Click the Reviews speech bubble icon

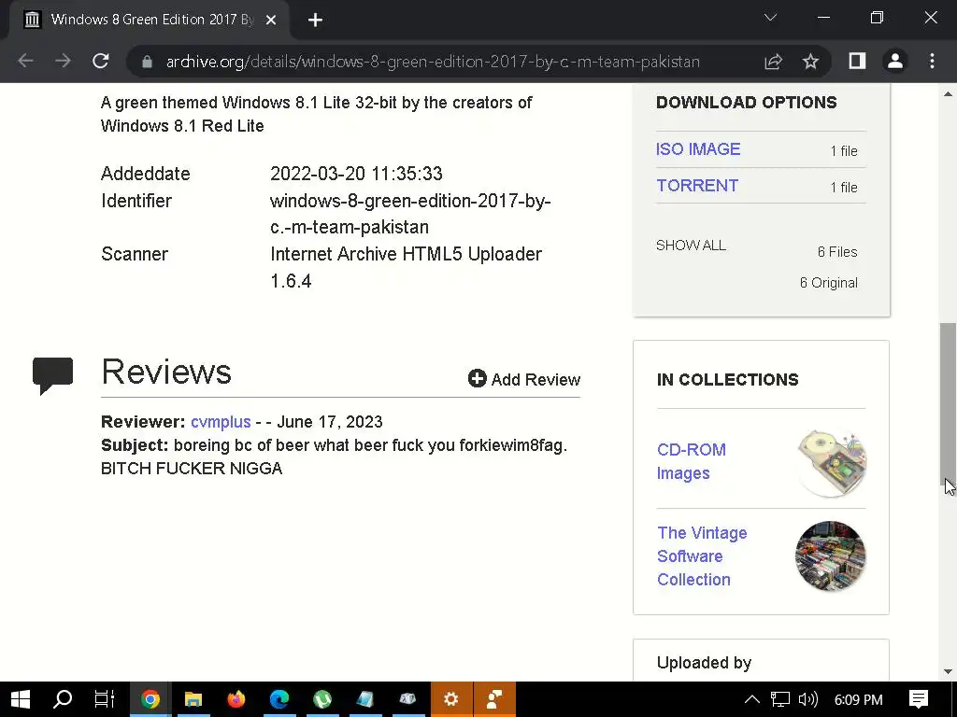(x=53, y=375)
